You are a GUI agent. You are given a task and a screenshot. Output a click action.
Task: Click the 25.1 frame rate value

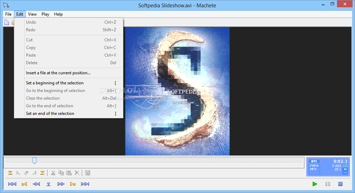pos(338,169)
